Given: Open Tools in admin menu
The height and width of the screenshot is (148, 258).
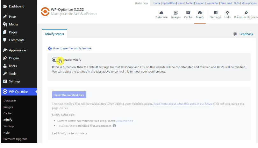Looking at the screenshot, I should [x=12, y=74].
